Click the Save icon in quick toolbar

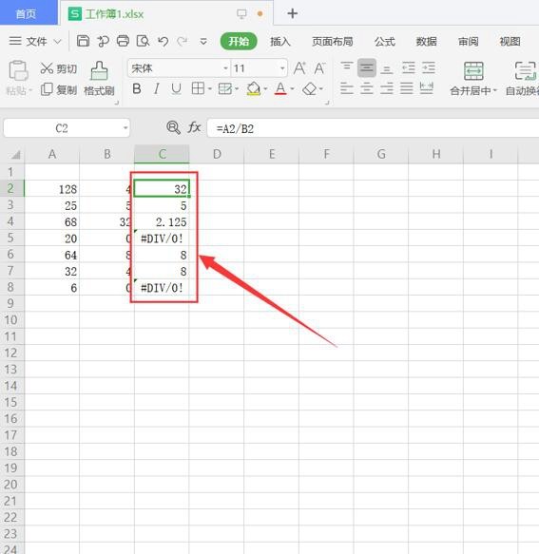83,42
